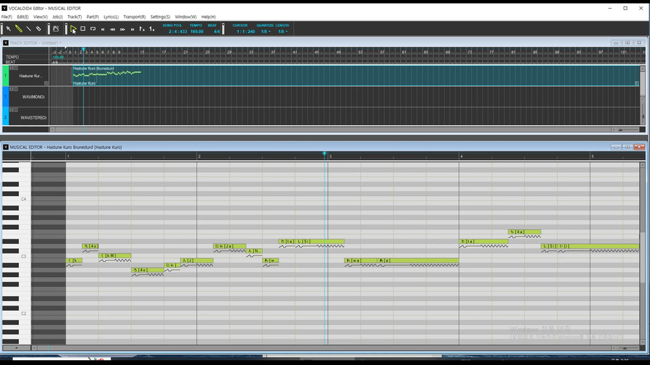Toggle mute/solo on Hastune Kuro track
This screenshot has height=365, width=650.
tap(14, 68)
